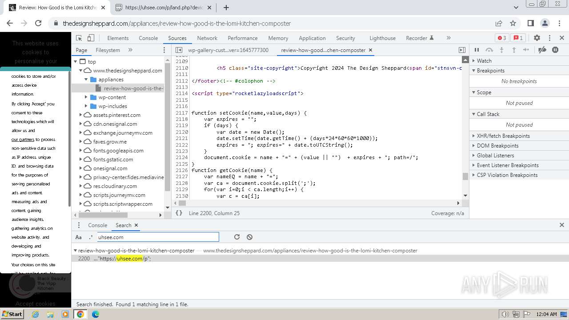
Task: Expand the wp-includes folder
Action: pos(86,106)
